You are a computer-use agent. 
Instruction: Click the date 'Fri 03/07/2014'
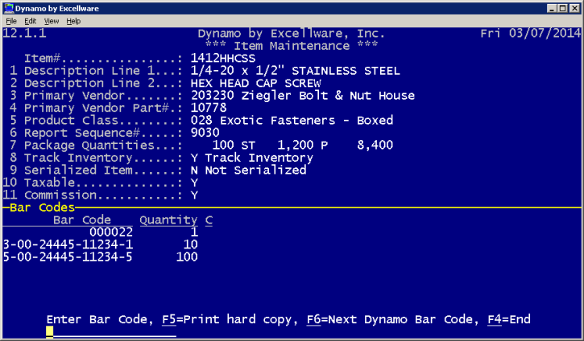(530, 34)
